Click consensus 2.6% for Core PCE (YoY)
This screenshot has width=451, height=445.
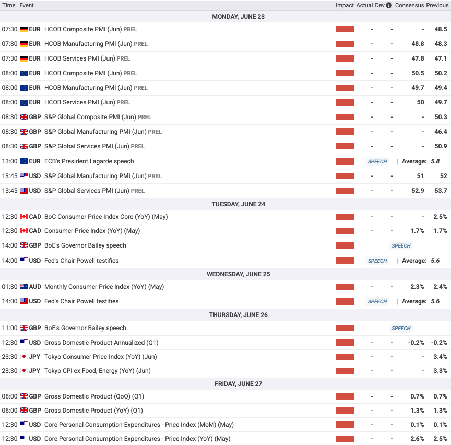click(x=417, y=439)
